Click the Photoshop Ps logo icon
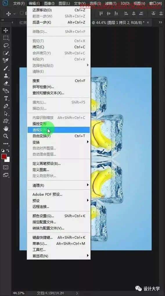 (5, 3)
